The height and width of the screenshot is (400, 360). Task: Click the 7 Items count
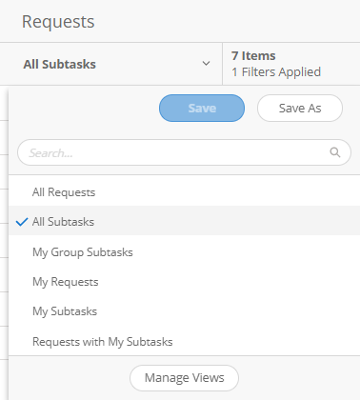coord(253,56)
